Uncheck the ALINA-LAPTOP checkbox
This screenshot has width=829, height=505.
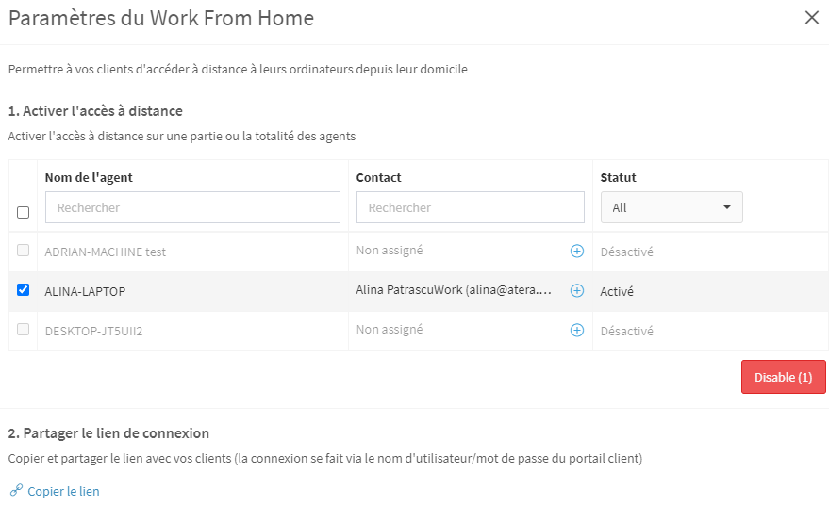[x=23, y=289]
